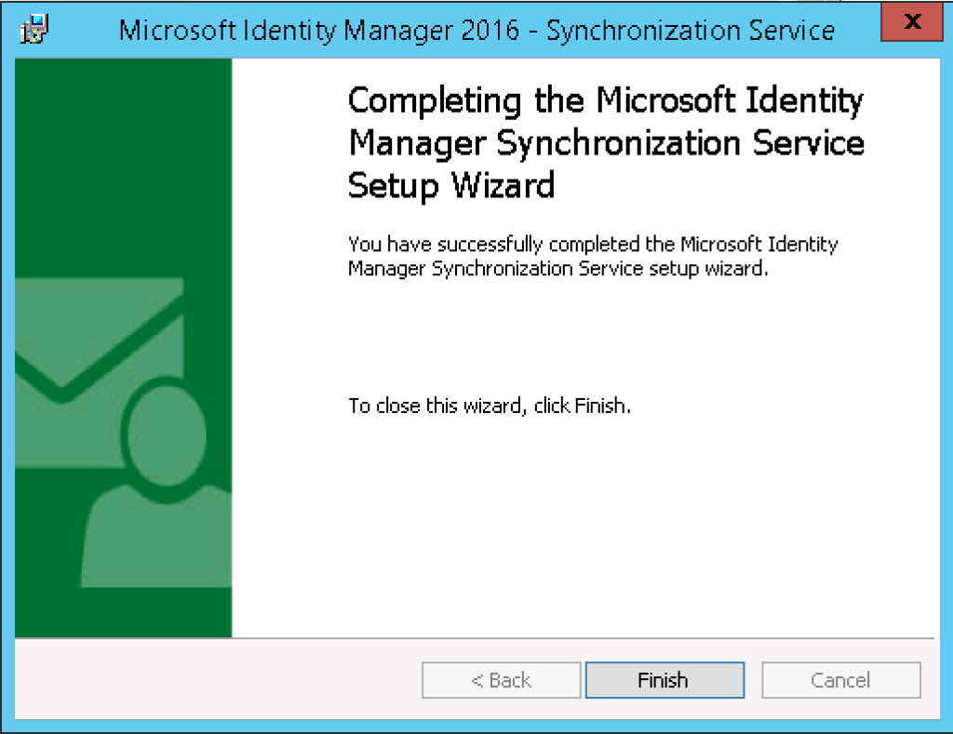Click the Finish button

[x=664, y=680]
